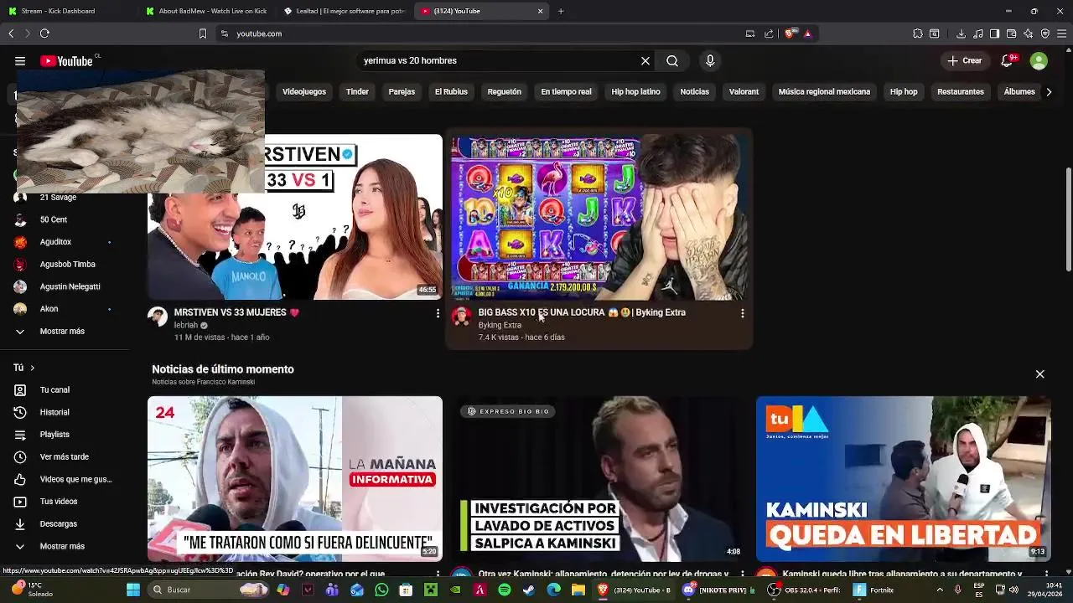The height and width of the screenshot is (603, 1073).
Task: Open Leo AI assistant icon
Action: click(x=1029, y=33)
